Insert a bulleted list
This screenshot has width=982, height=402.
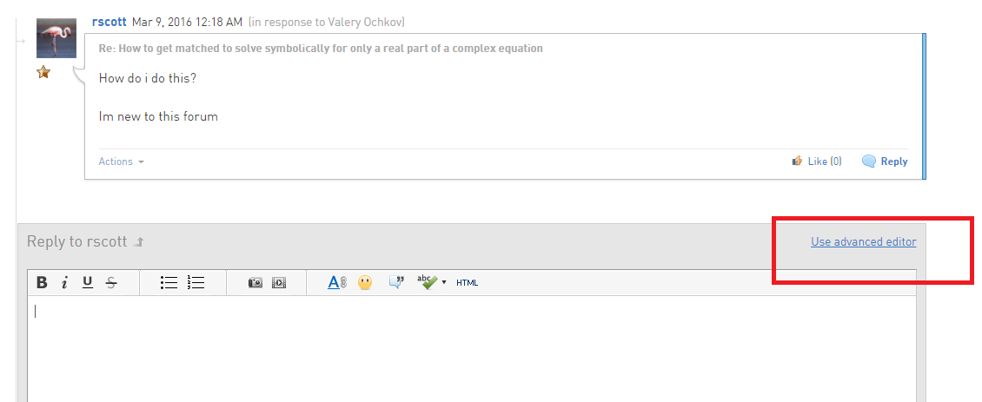coord(169,282)
